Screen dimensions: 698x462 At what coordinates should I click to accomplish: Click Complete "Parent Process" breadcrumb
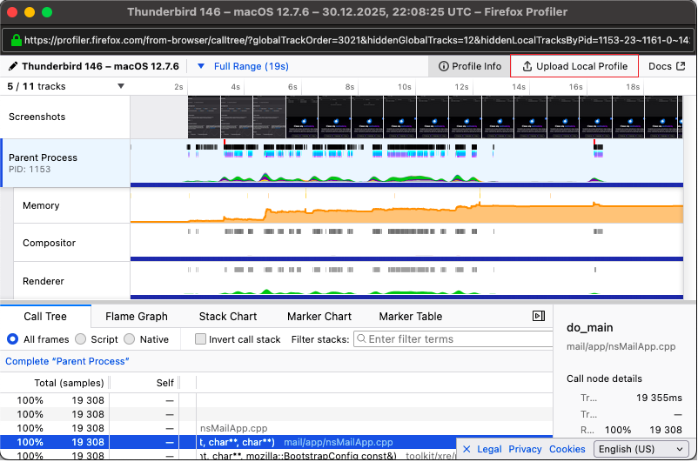pyautogui.click(x=67, y=361)
